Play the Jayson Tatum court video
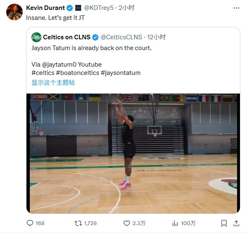Image resolution: width=247 pixels, height=233 pixels. 133,154
